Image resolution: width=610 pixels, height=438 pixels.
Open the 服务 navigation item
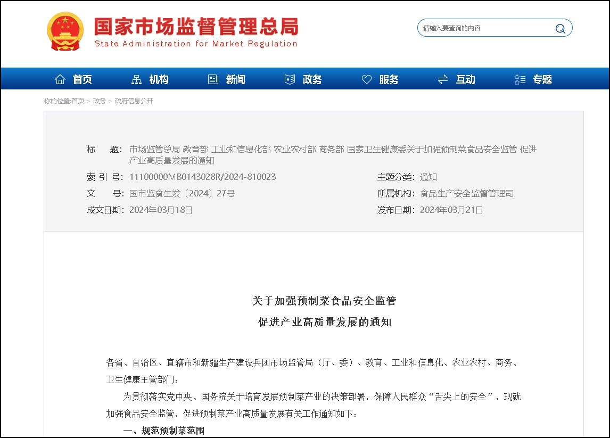point(389,80)
